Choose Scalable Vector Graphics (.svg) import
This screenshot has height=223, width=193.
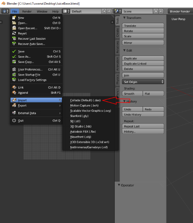point(91,111)
